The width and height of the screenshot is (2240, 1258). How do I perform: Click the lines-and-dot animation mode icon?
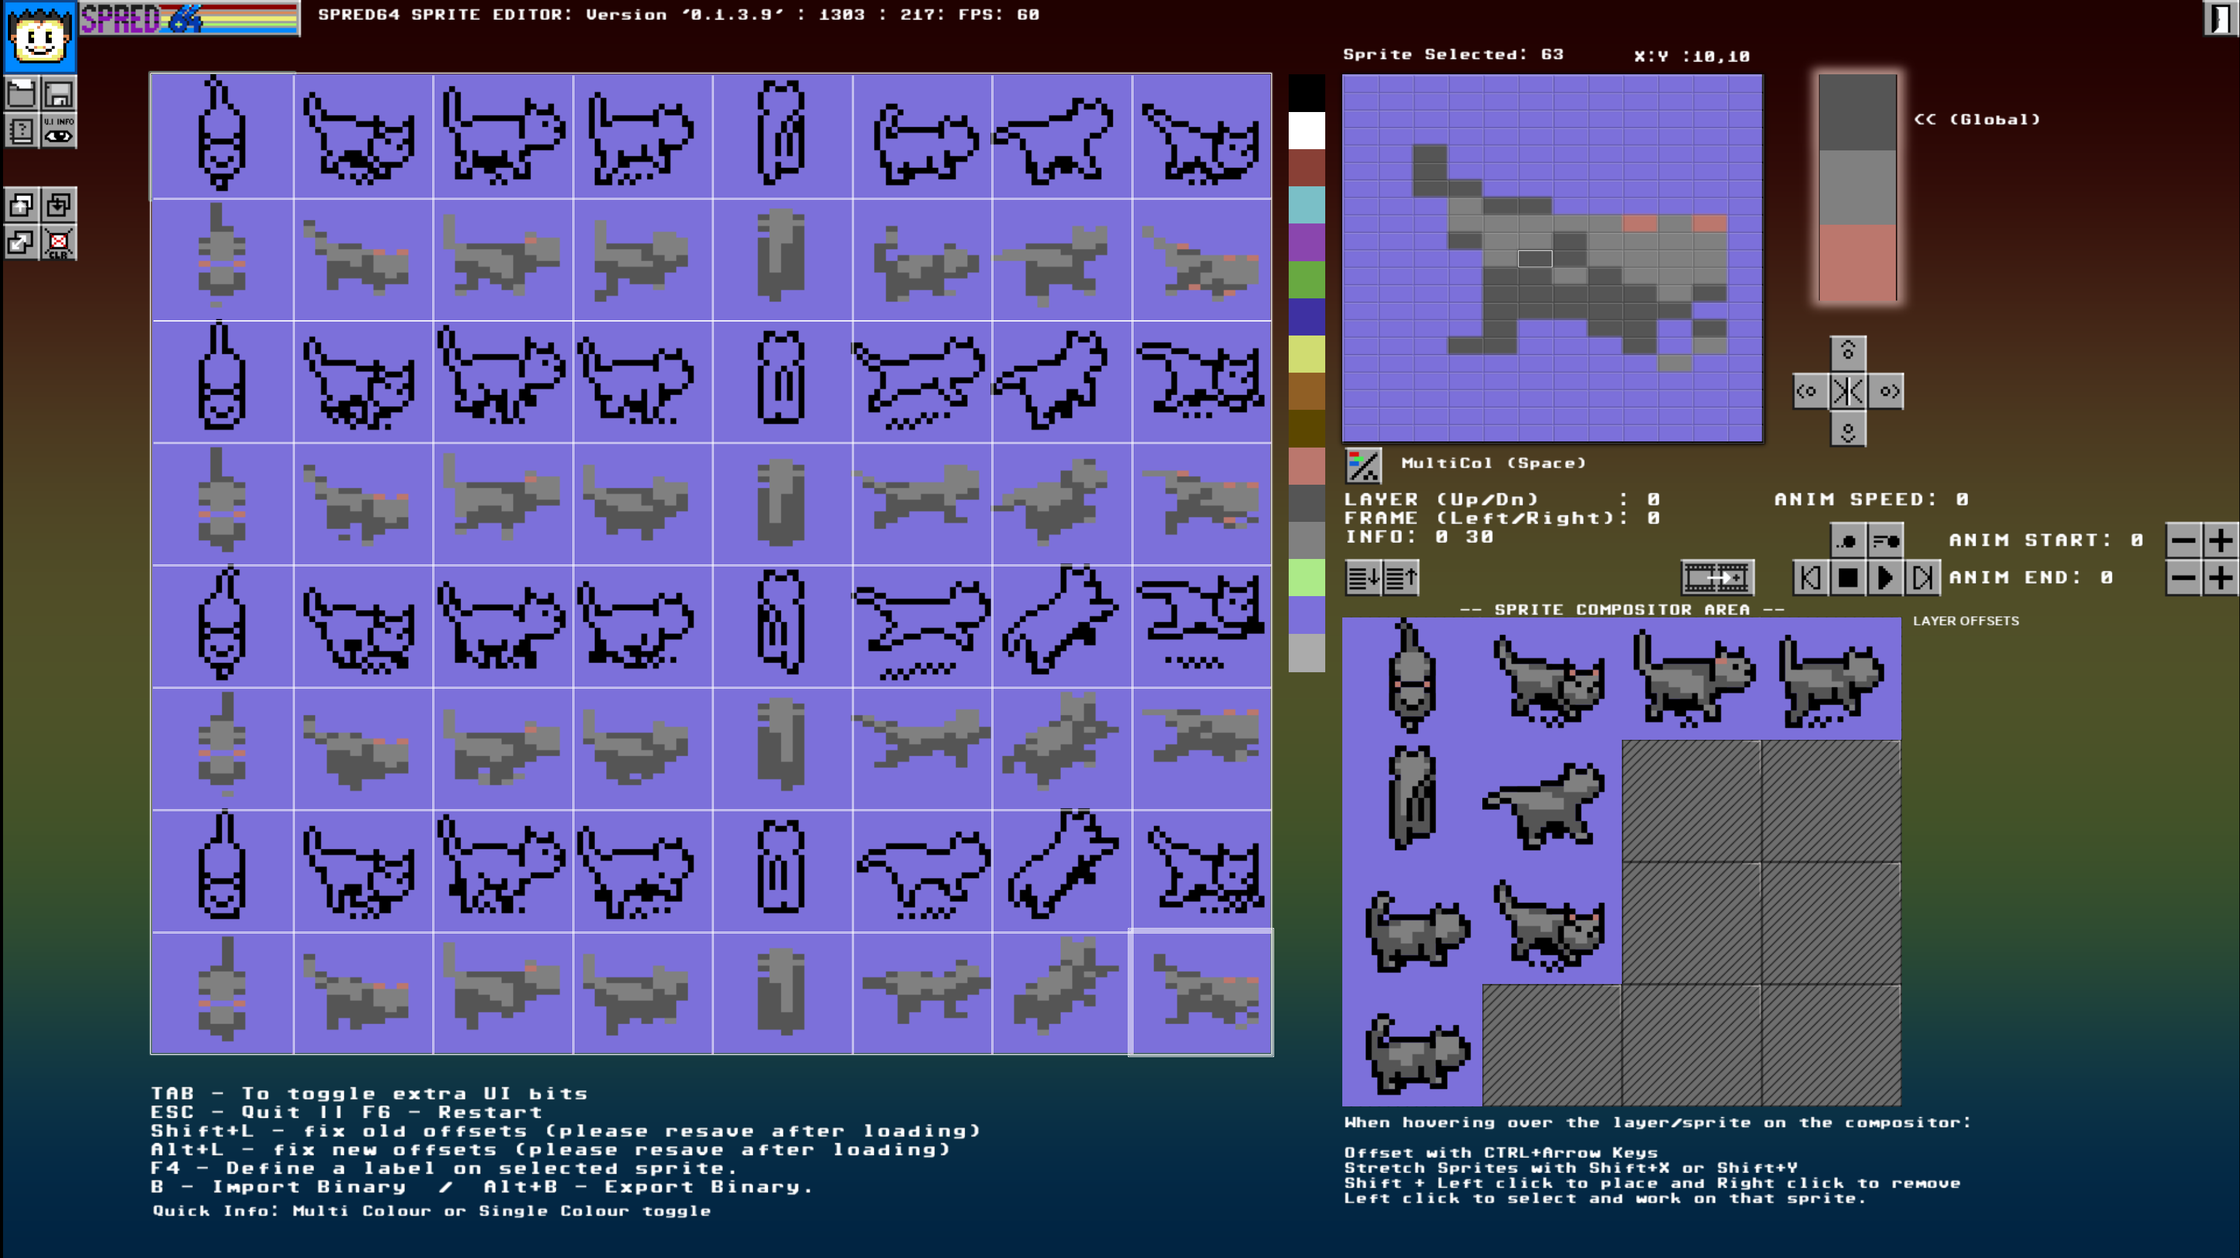1885,541
